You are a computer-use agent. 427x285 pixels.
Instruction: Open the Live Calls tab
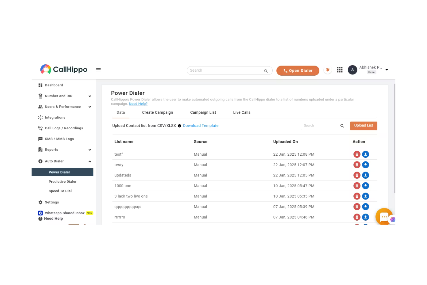[242, 112]
